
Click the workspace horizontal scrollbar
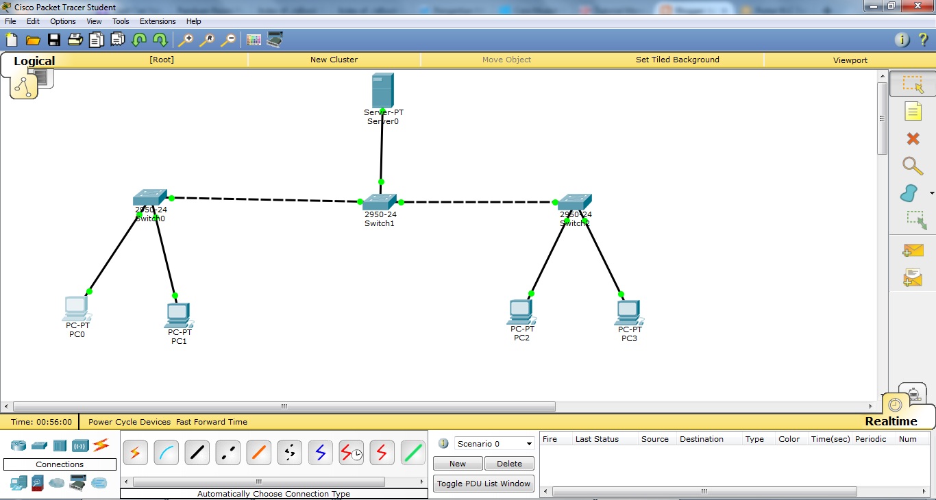pos(283,406)
